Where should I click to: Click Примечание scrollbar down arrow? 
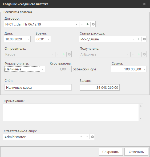pyautogui.click(x=141, y=119)
